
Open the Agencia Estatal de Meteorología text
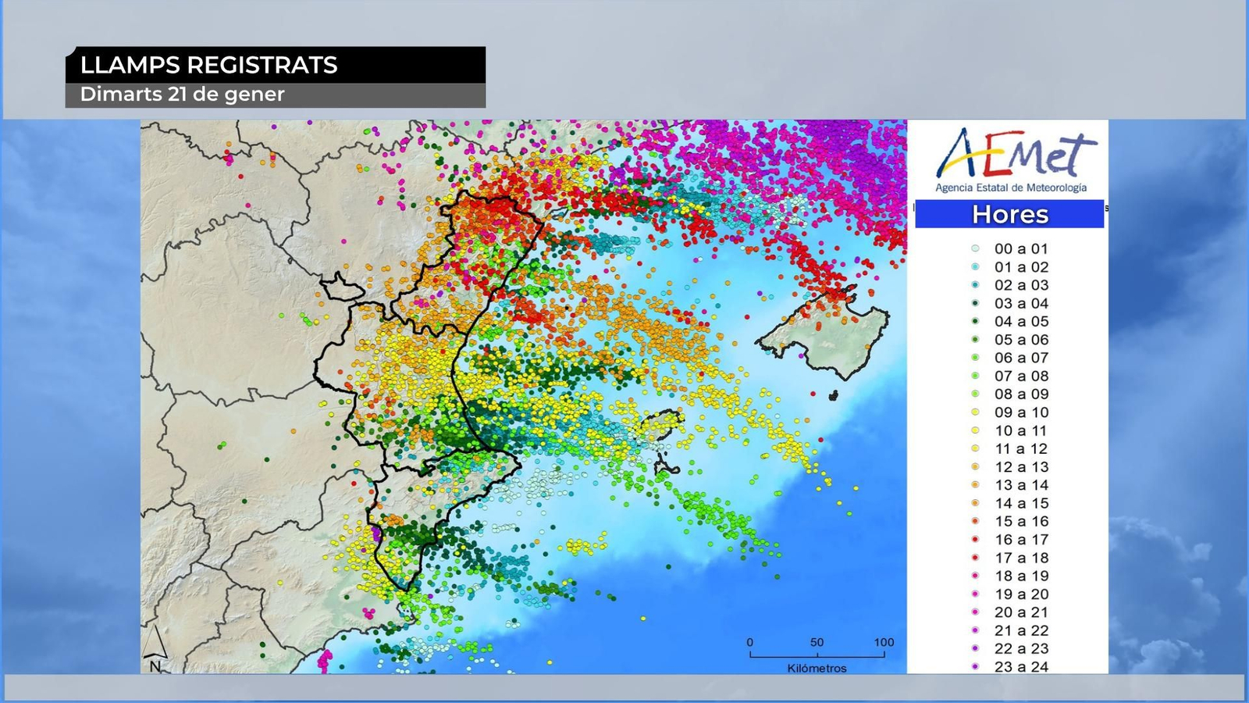tap(1011, 187)
